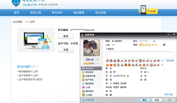Click the QQ penguin icon in the 我的资料 title bar

(x=82, y=35)
